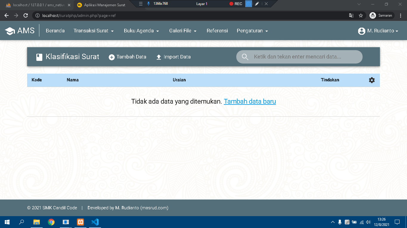Click the Uraian column header

[179, 80]
